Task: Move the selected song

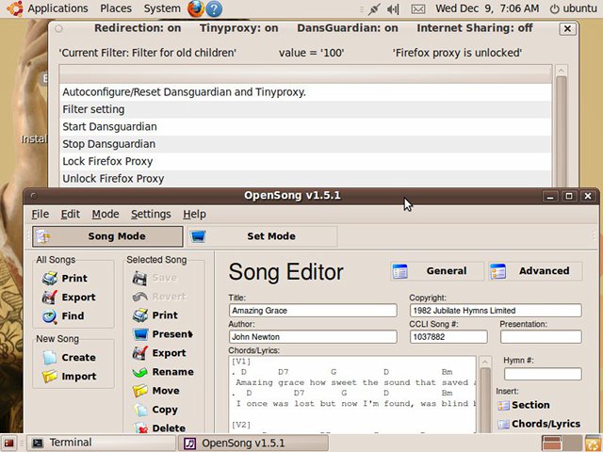Action: pyautogui.click(x=156, y=391)
